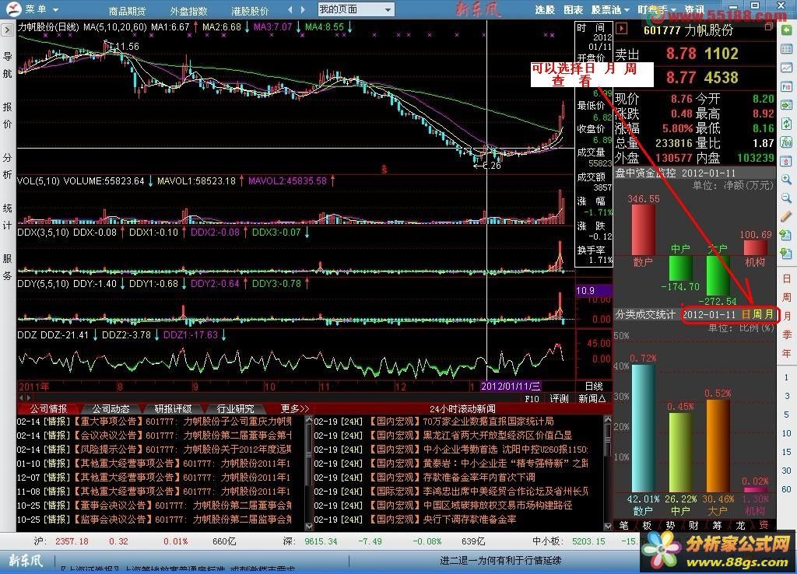Viewport: 797px width, 574px height.
Task: Switch to the 筹 bottom tab
Action: click(x=717, y=526)
